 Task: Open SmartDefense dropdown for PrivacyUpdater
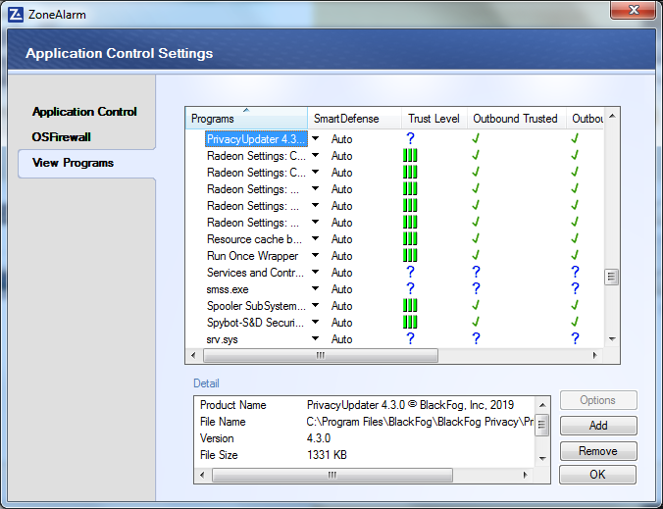pos(316,139)
